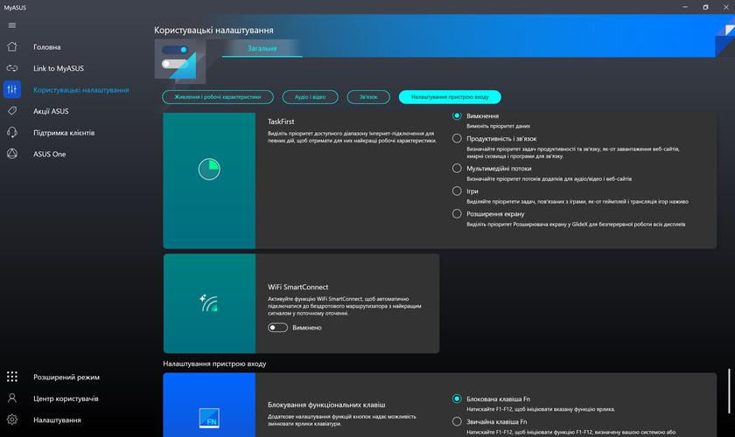The height and width of the screenshot is (437, 735).
Task: Click the Link to MyASUS icon
Action: pos(12,68)
